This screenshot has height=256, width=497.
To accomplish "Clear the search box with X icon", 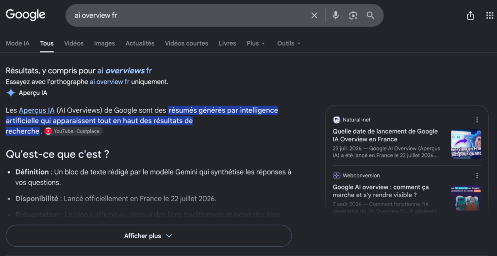I will [314, 15].
